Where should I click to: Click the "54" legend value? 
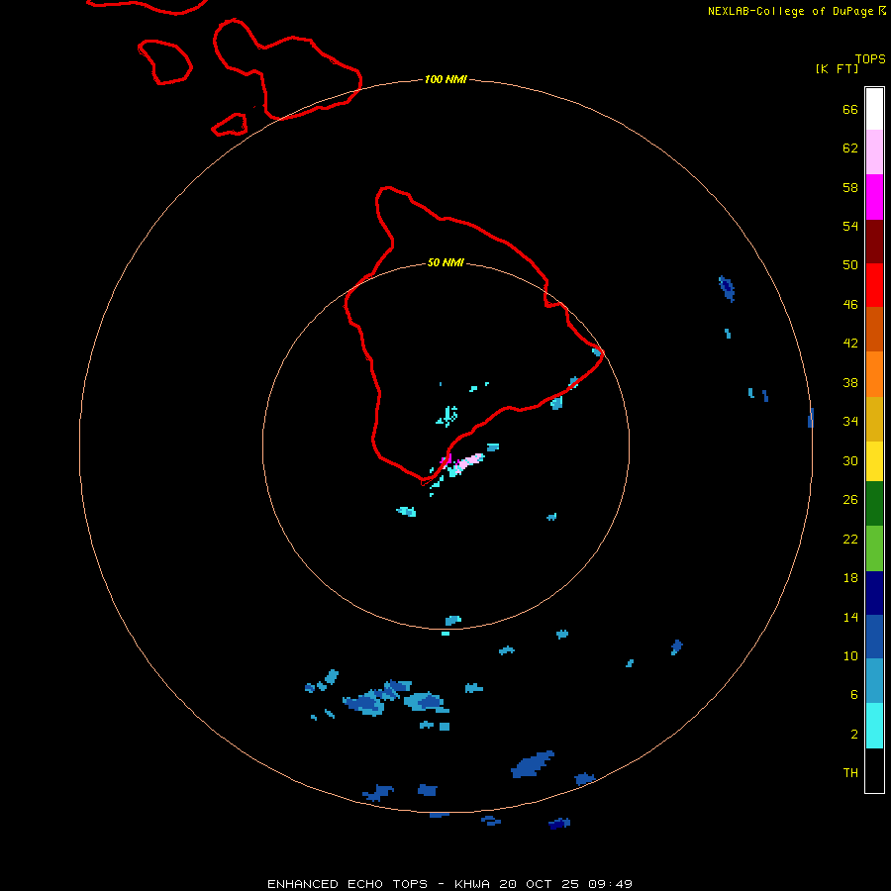point(850,226)
